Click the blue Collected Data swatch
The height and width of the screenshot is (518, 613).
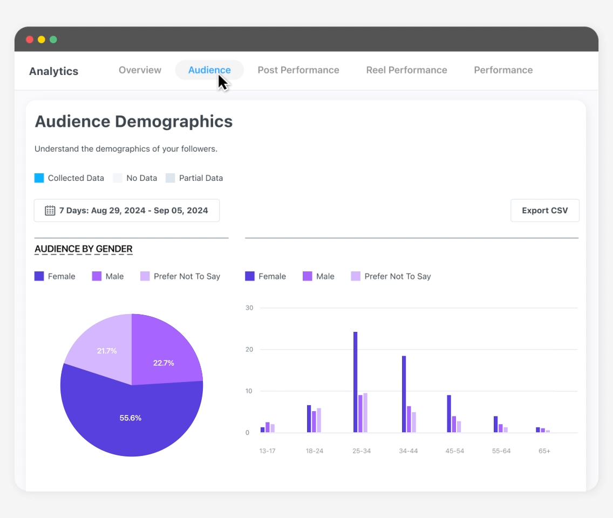(x=39, y=178)
